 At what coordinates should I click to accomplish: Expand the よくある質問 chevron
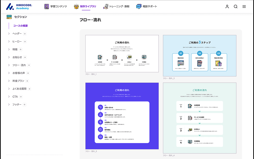pos(9,89)
